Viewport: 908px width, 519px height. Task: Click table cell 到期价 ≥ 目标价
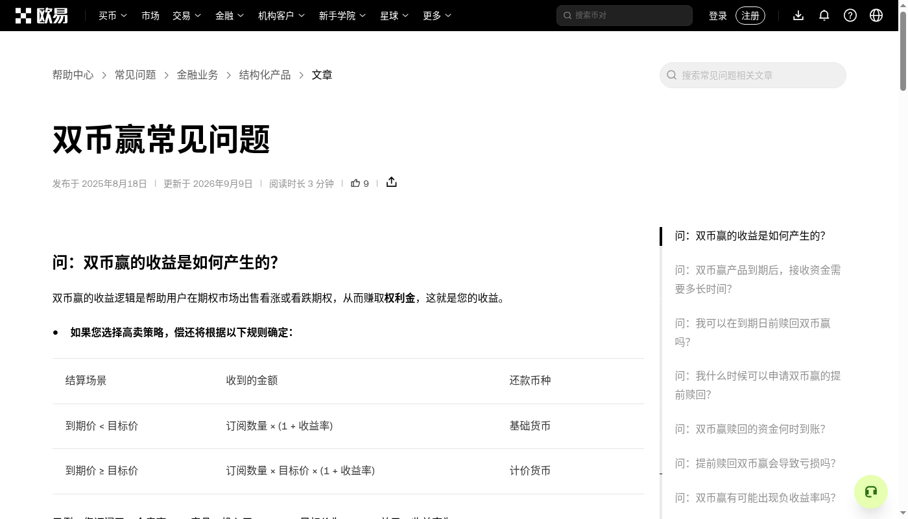pos(102,471)
